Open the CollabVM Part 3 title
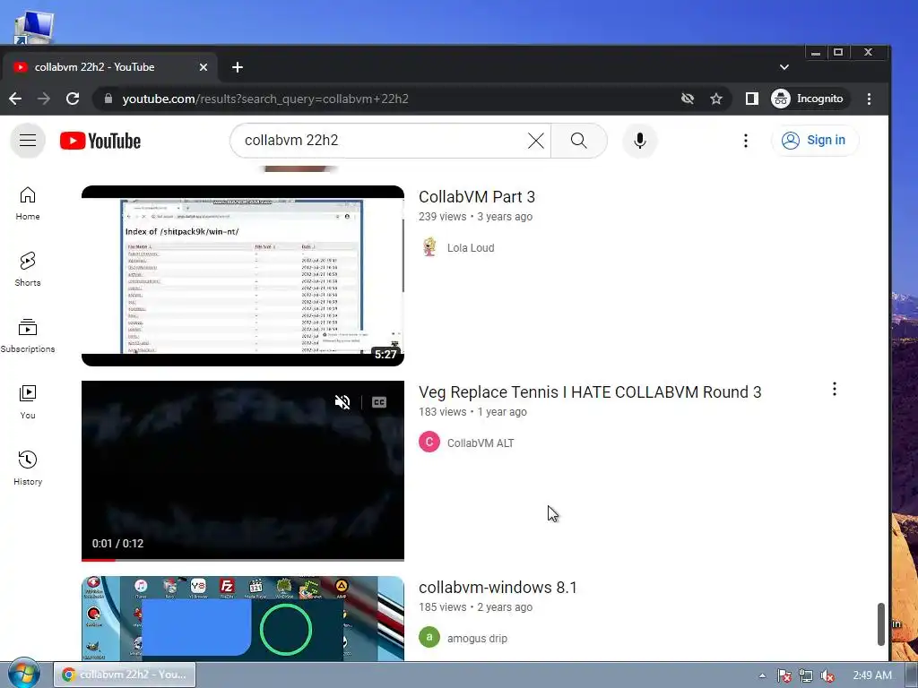 (477, 197)
